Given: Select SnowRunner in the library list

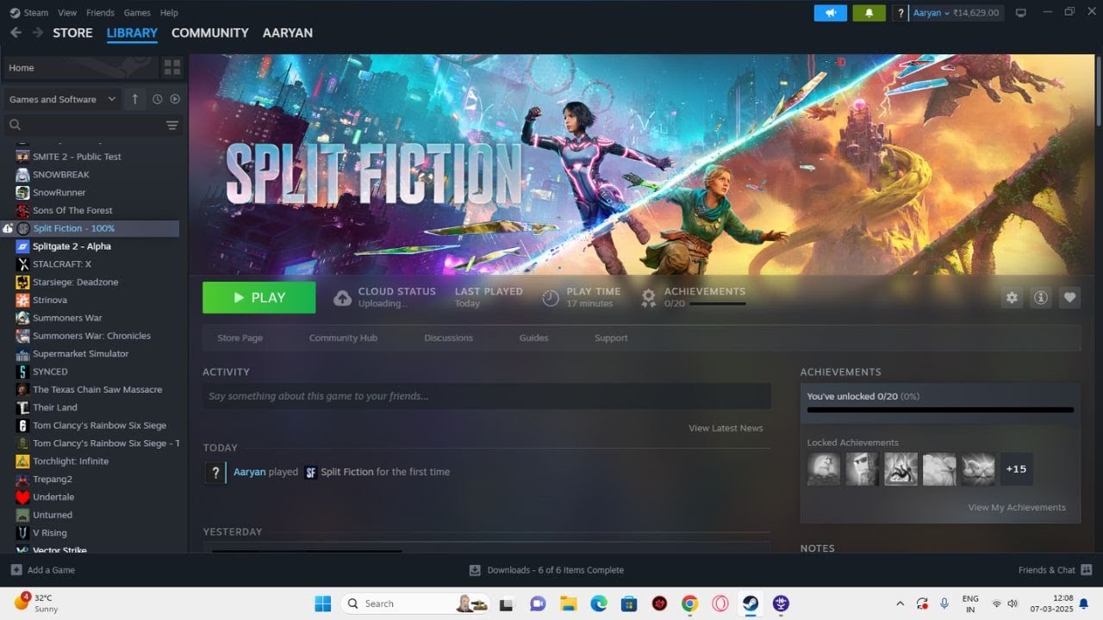Looking at the screenshot, I should [x=59, y=193].
